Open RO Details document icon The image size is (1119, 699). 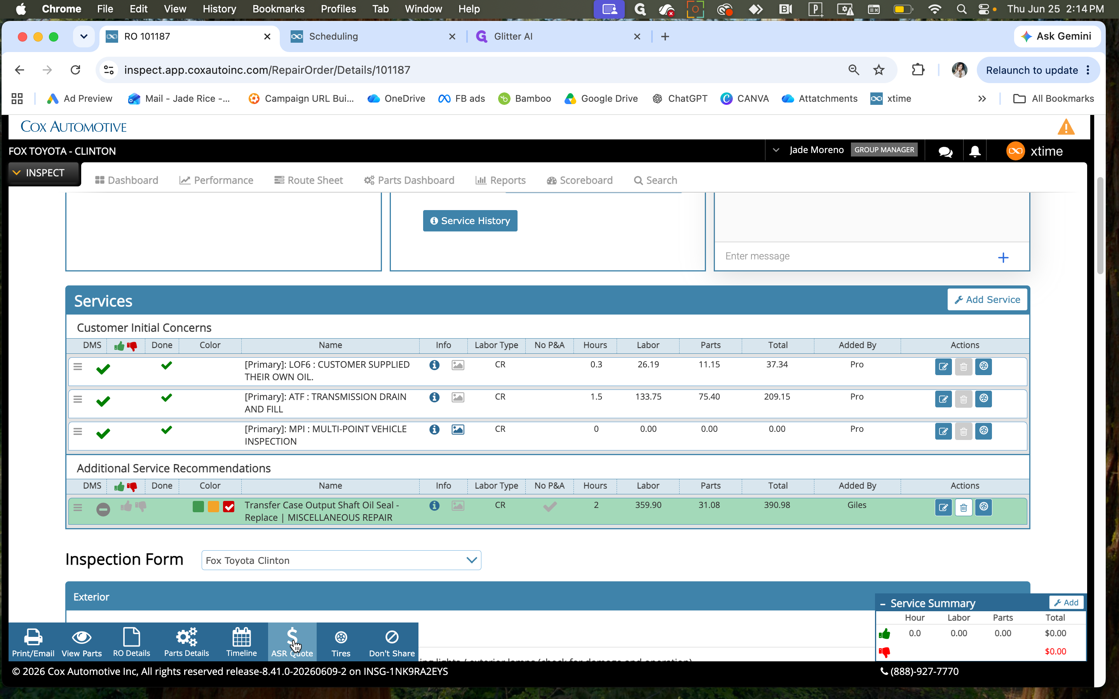[x=131, y=642]
